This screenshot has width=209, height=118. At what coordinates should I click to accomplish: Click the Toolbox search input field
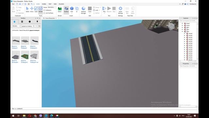(27, 26)
